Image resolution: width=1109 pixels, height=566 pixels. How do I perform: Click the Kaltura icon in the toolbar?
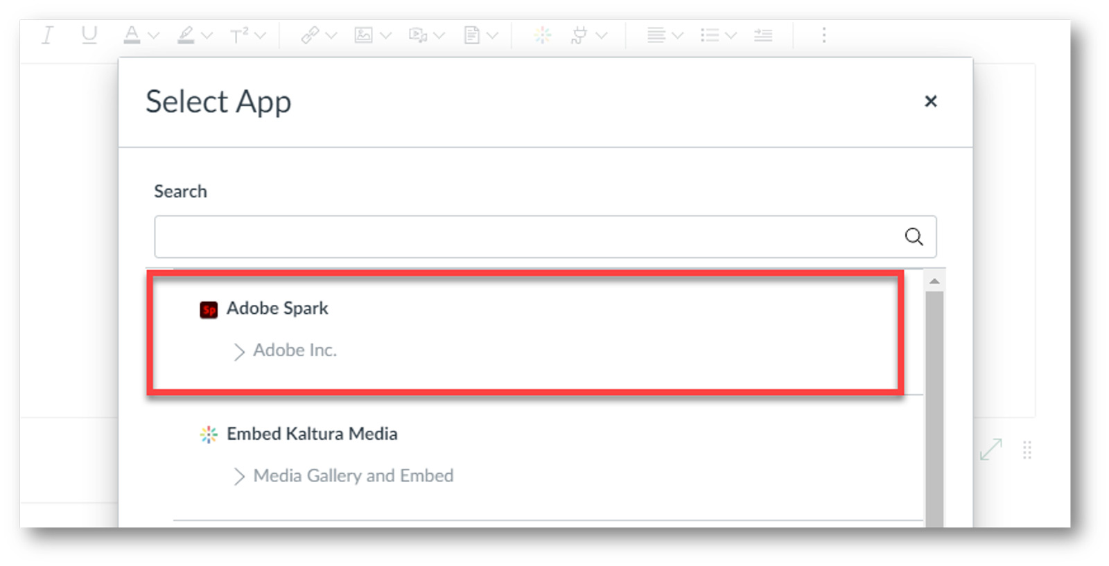(542, 35)
